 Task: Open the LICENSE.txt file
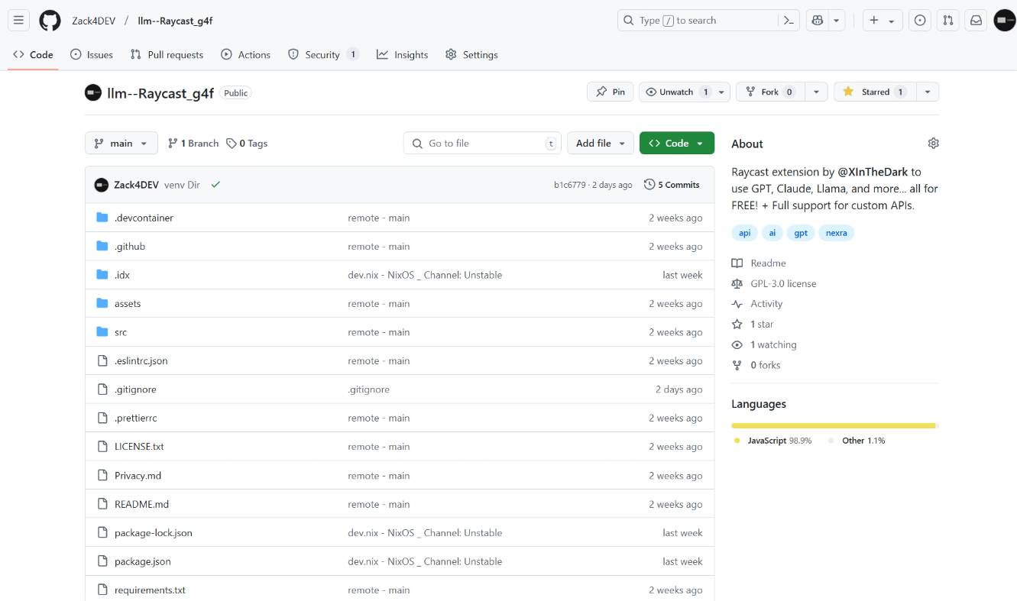point(139,447)
